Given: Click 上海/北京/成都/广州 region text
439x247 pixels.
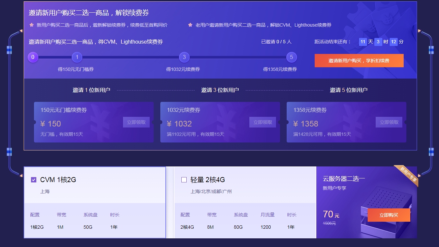Looking at the screenshot, I should click(x=211, y=191).
